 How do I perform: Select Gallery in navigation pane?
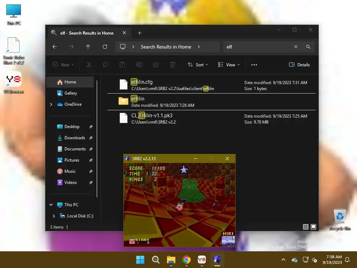tap(70, 93)
